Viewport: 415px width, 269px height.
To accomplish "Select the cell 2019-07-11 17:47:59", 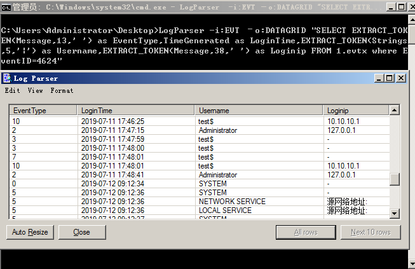I will [x=136, y=139].
